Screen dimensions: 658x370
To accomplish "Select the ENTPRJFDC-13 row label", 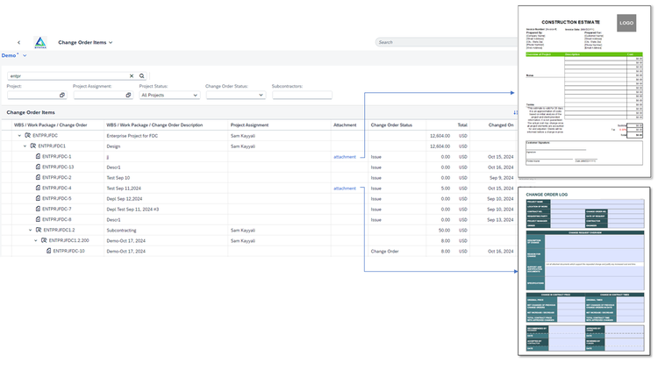I will coord(58,167).
